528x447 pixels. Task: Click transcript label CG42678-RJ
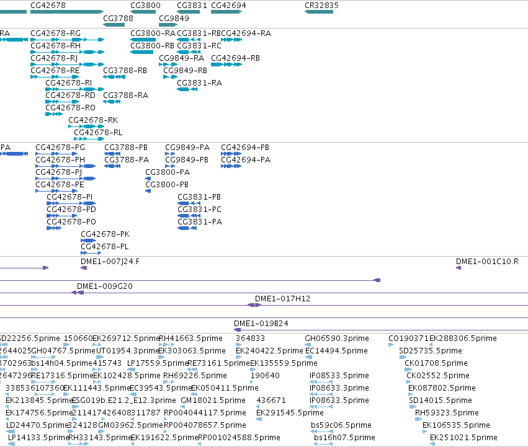pyautogui.click(x=54, y=58)
